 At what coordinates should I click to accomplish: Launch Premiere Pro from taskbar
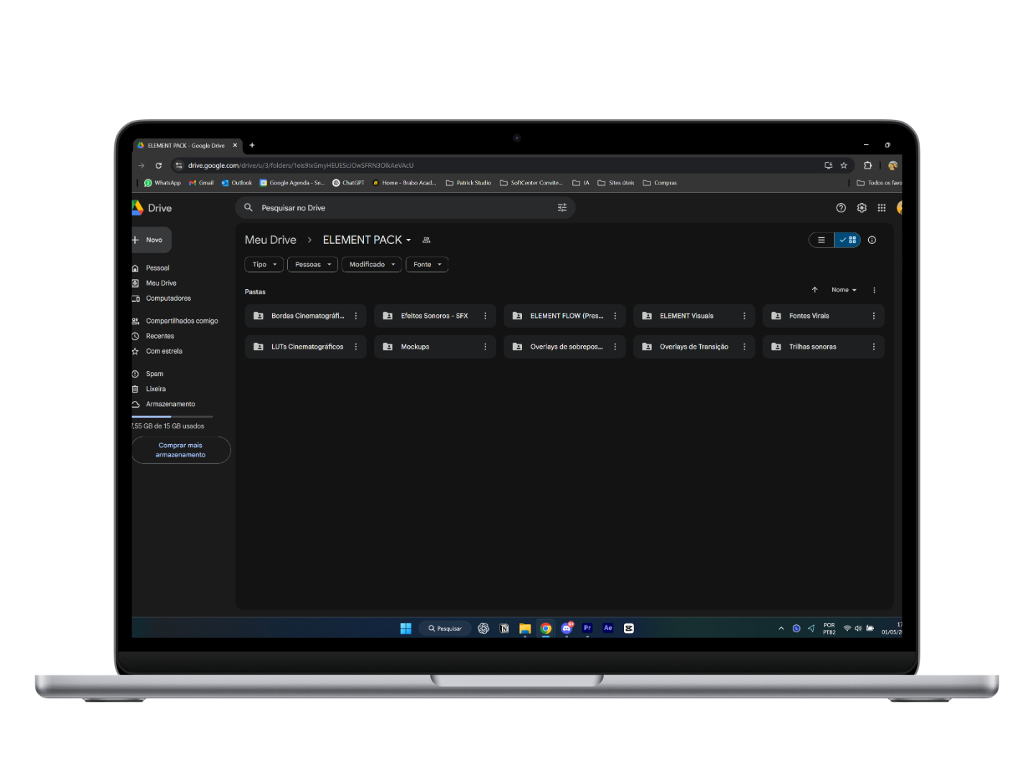(587, 628)
